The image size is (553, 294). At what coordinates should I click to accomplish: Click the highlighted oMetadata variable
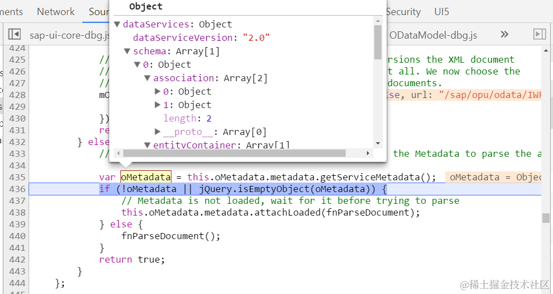146,177
